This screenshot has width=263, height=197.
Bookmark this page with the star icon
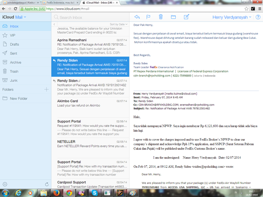point(246,9)
